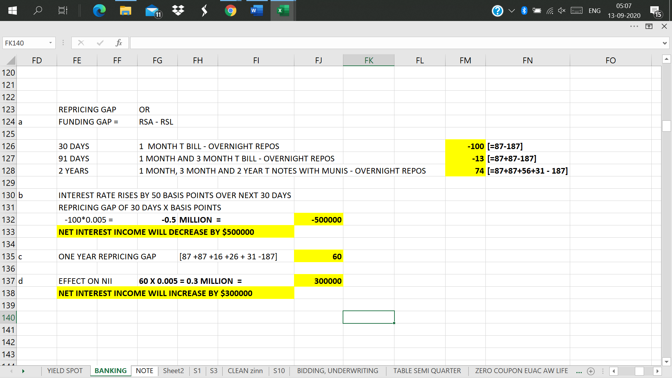The image size is (672, 378).
Task: Click the vertical scrollbar down arrow
Action: tap(666, 362)
